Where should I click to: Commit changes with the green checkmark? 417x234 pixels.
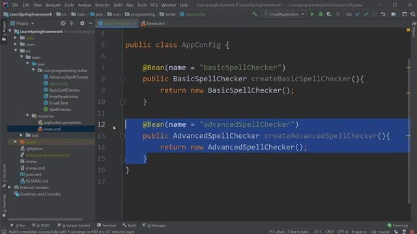click(x=366, y=14)
